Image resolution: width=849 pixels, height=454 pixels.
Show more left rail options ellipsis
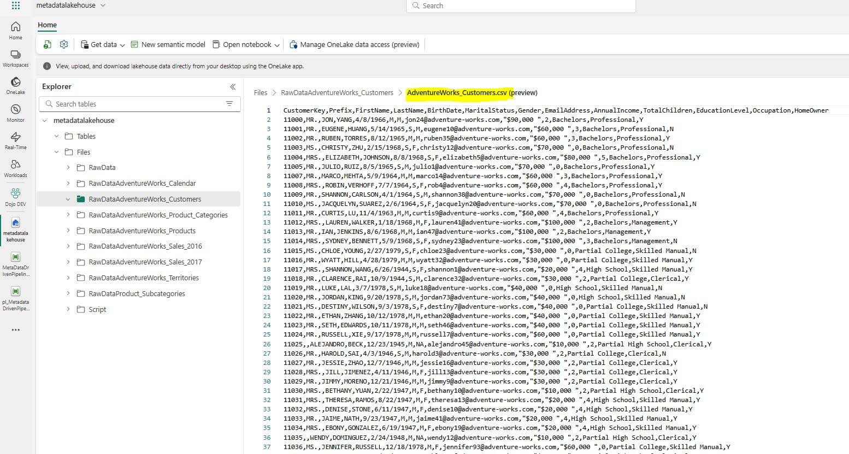15,330
